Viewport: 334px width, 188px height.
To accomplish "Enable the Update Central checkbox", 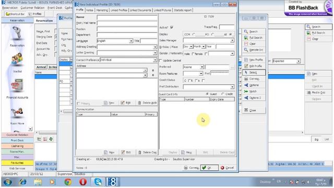I will pos(161,61).
